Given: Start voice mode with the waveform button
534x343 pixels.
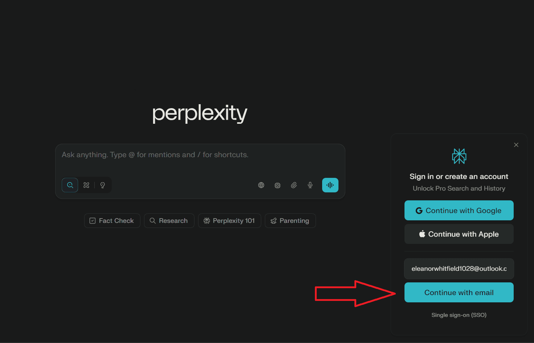Looking at the screenshot, I should coord(330,185).
